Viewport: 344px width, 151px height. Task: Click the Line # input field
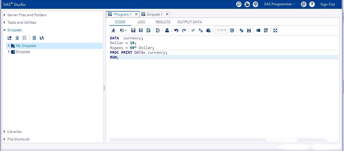click(x=222, y=30)
